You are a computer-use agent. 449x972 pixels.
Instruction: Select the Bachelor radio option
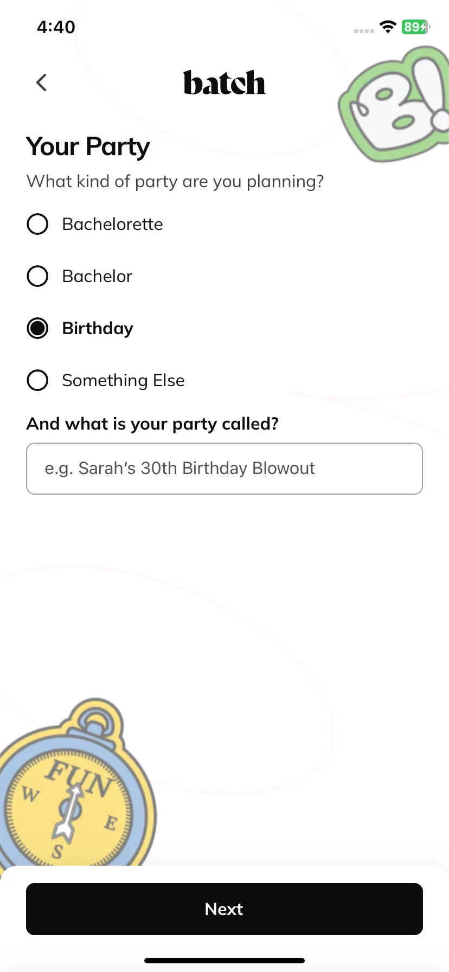pos(37,276)
